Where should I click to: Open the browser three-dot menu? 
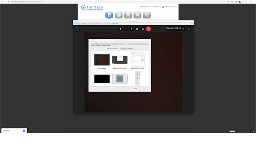point(254,2)
